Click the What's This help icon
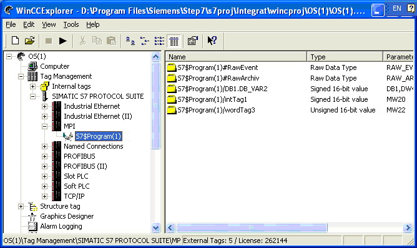The image size is (417, 248). point(212,41)
